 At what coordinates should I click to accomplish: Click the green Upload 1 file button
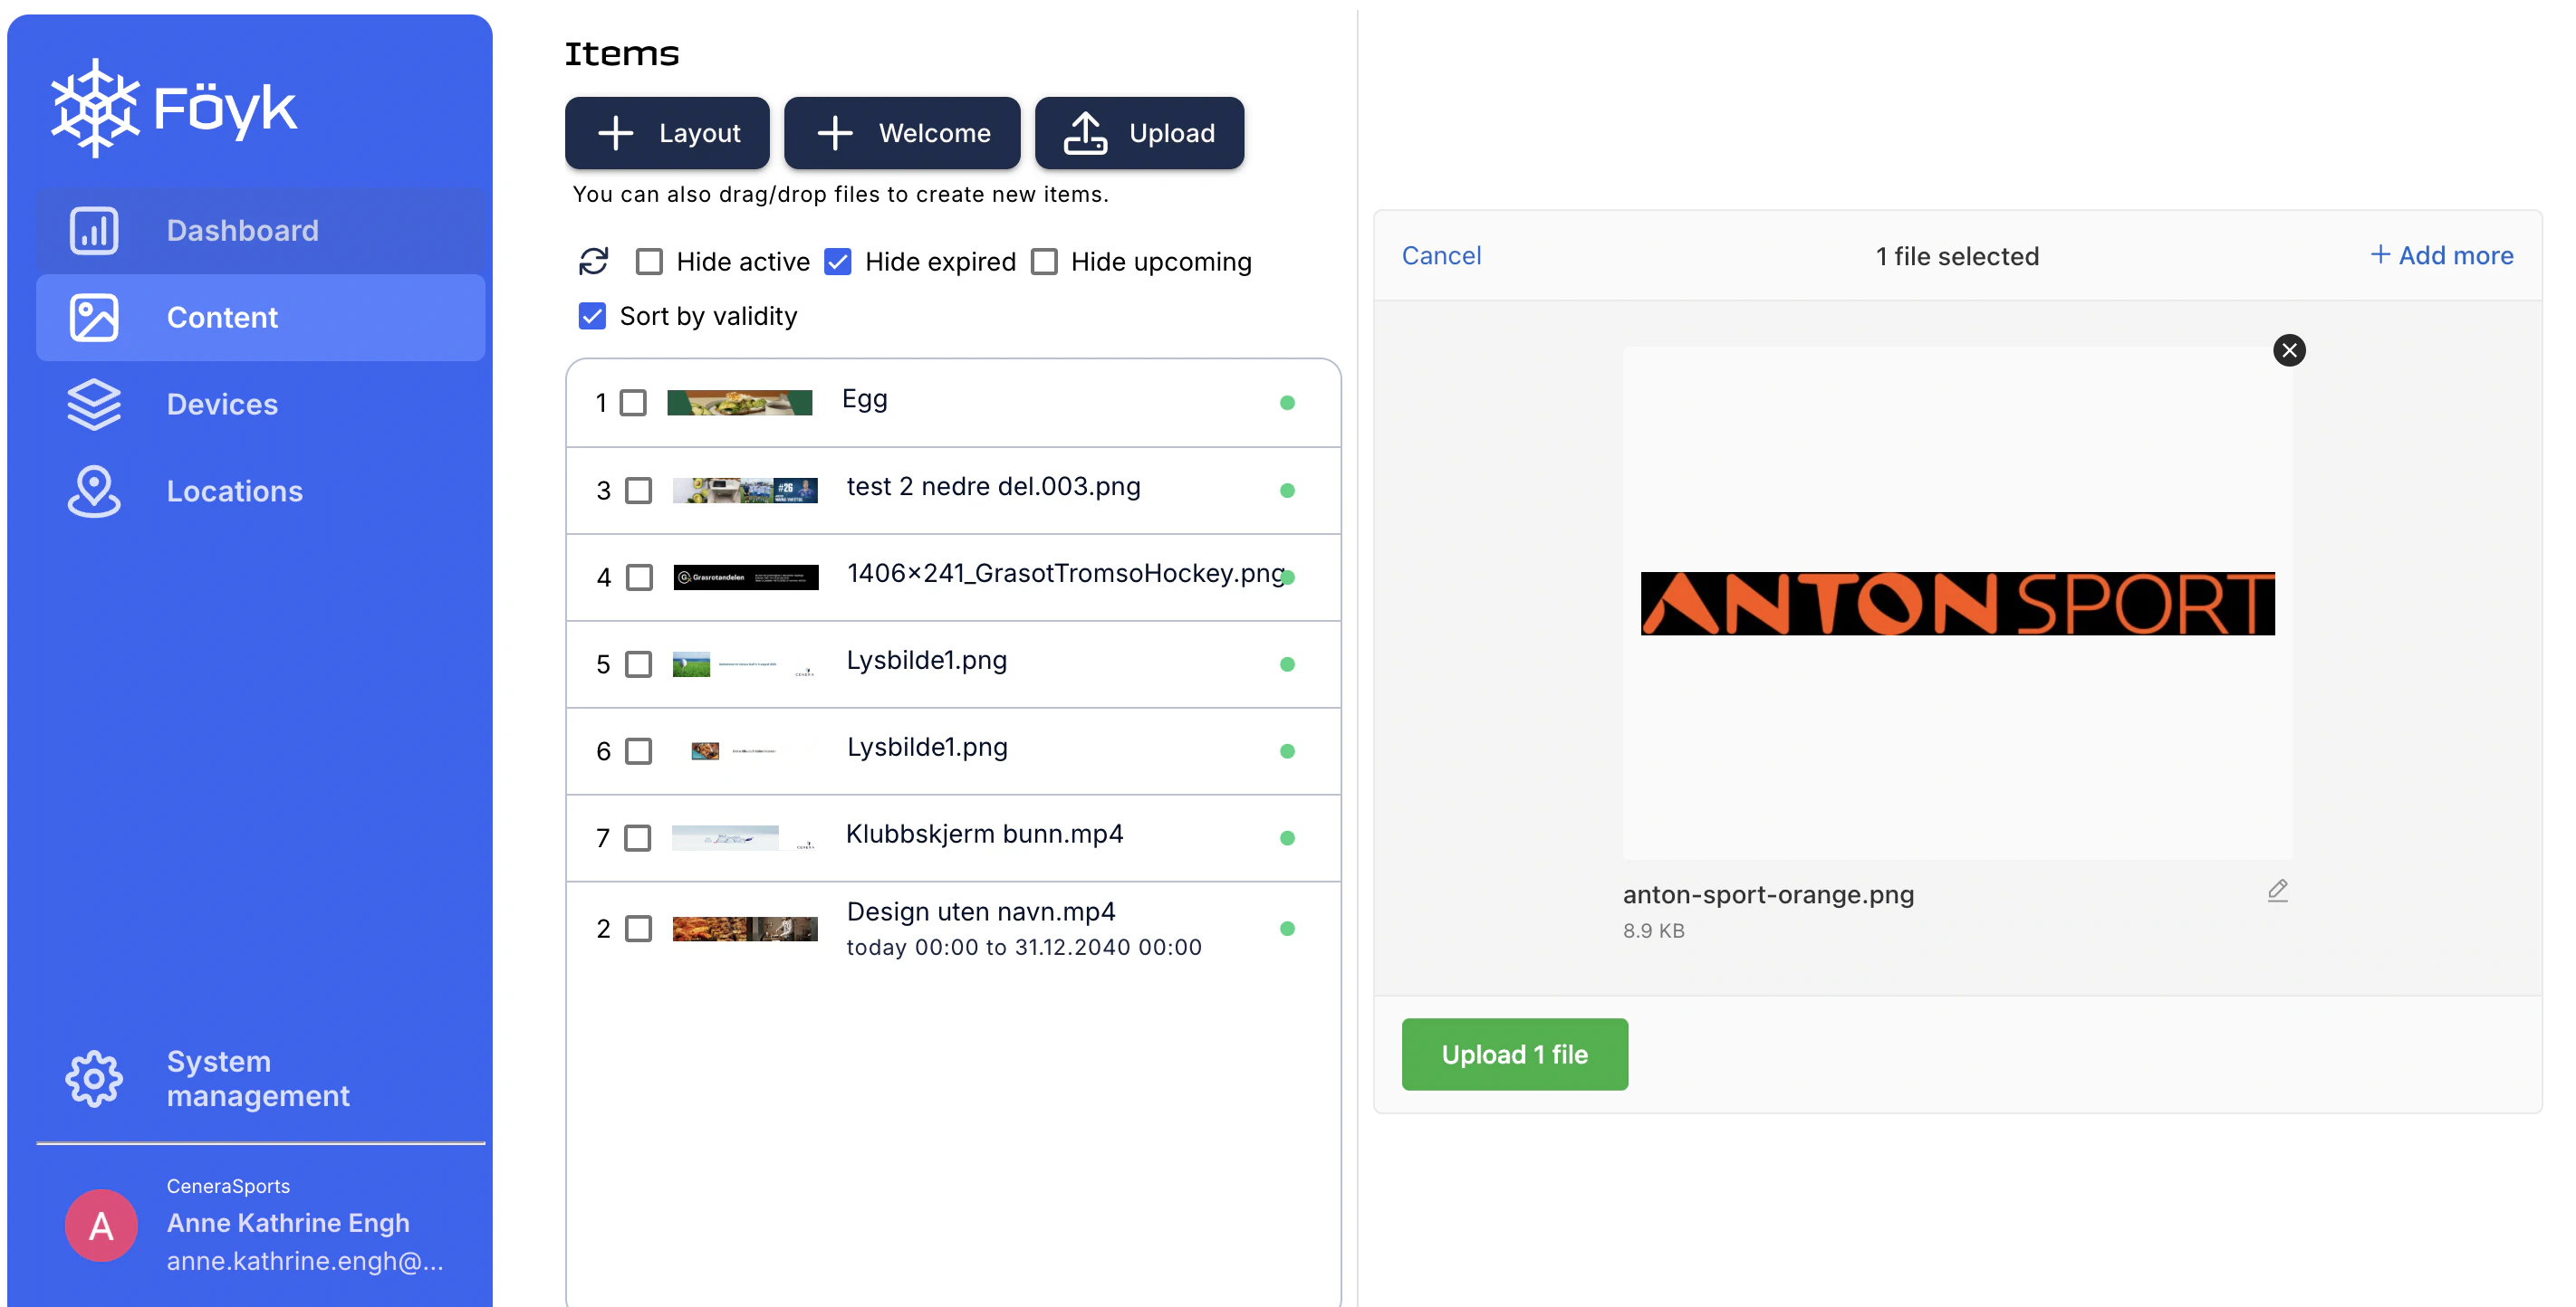[x=1514, y=1054]
